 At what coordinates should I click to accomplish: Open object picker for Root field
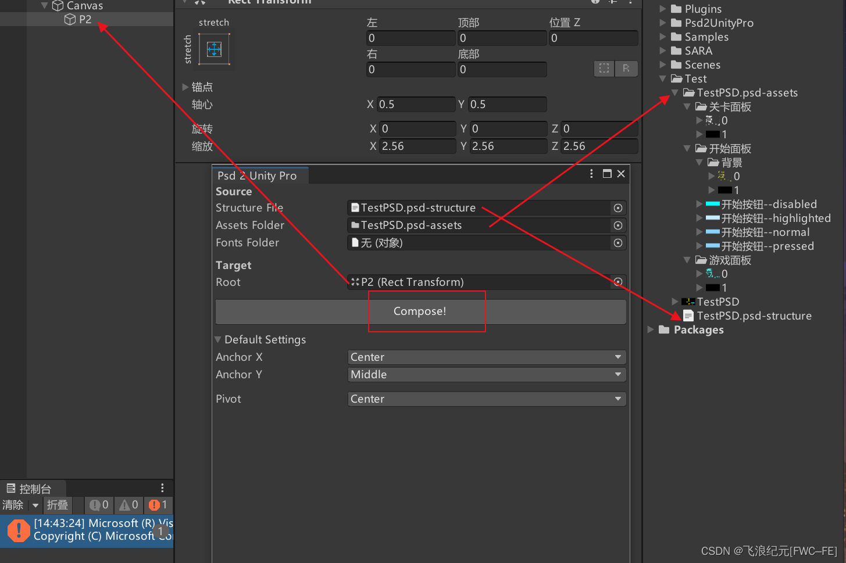coord(618,282)
